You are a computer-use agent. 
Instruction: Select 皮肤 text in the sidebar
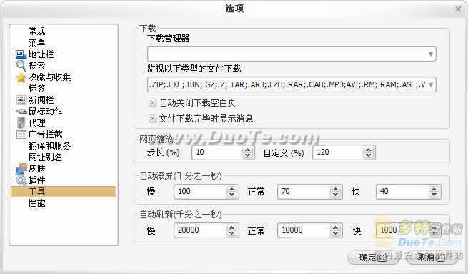[36, 169]
